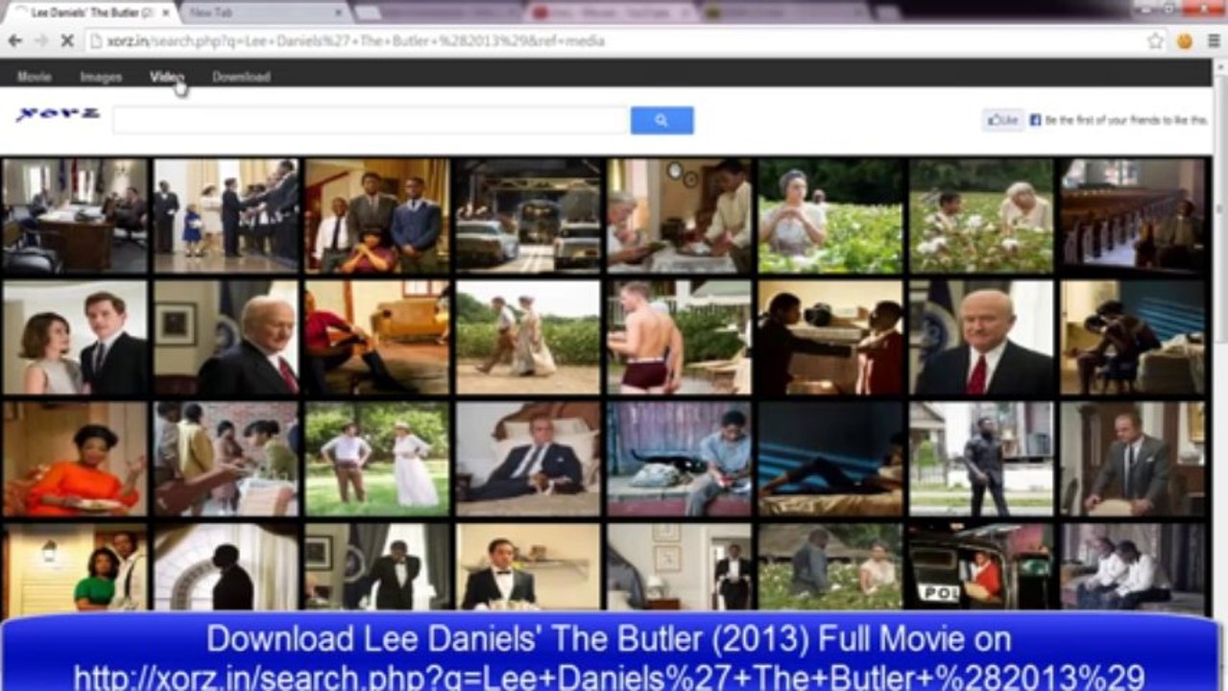Go back using browser back arrow
Image resolution: width=1228 pixels, height=691 pixels.
(x=14, y=41)
